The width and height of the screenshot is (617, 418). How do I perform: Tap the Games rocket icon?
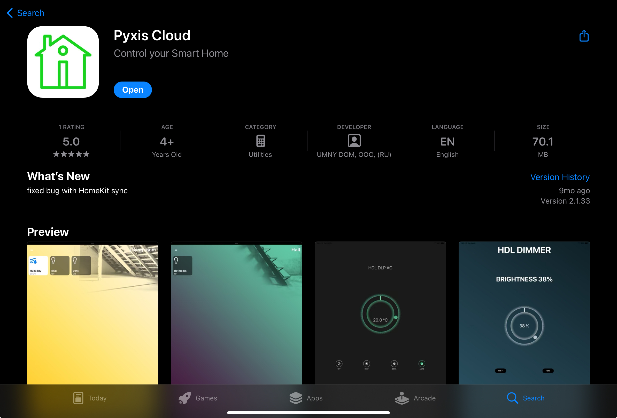[185, 398]
